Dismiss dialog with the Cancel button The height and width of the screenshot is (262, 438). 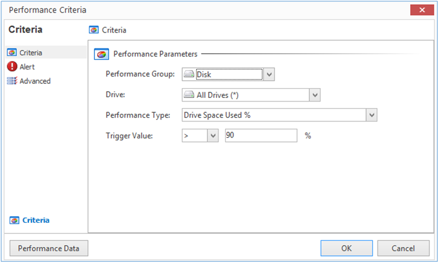(403, 248)
